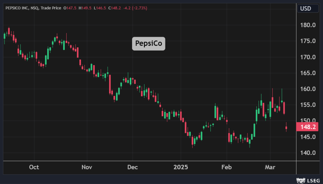Image resolution: width=323 pixels, height=184 pixels.
Task: Click the LSEG logo icon
Action: tap(300, 180)
